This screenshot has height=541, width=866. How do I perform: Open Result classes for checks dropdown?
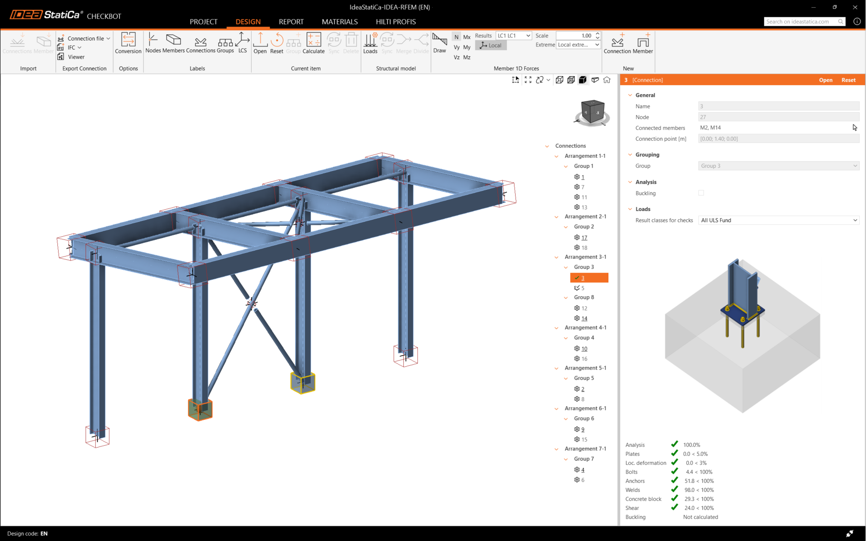coord(778,220)
